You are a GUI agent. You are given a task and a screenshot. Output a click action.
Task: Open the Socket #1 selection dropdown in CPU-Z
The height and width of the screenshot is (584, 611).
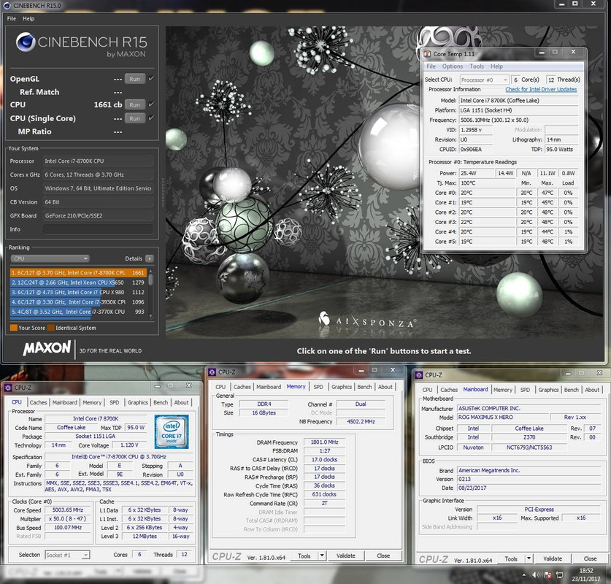[x=67, y=555]
